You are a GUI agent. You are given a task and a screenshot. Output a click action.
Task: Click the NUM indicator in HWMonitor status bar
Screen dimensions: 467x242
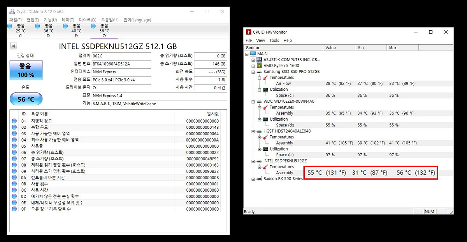[x=430, y=212]
